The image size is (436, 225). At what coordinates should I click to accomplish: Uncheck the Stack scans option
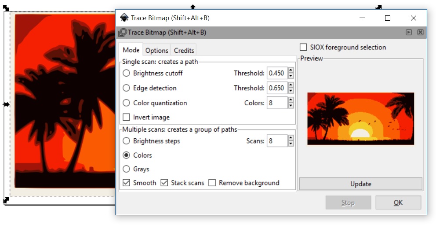tap(164, 183)
